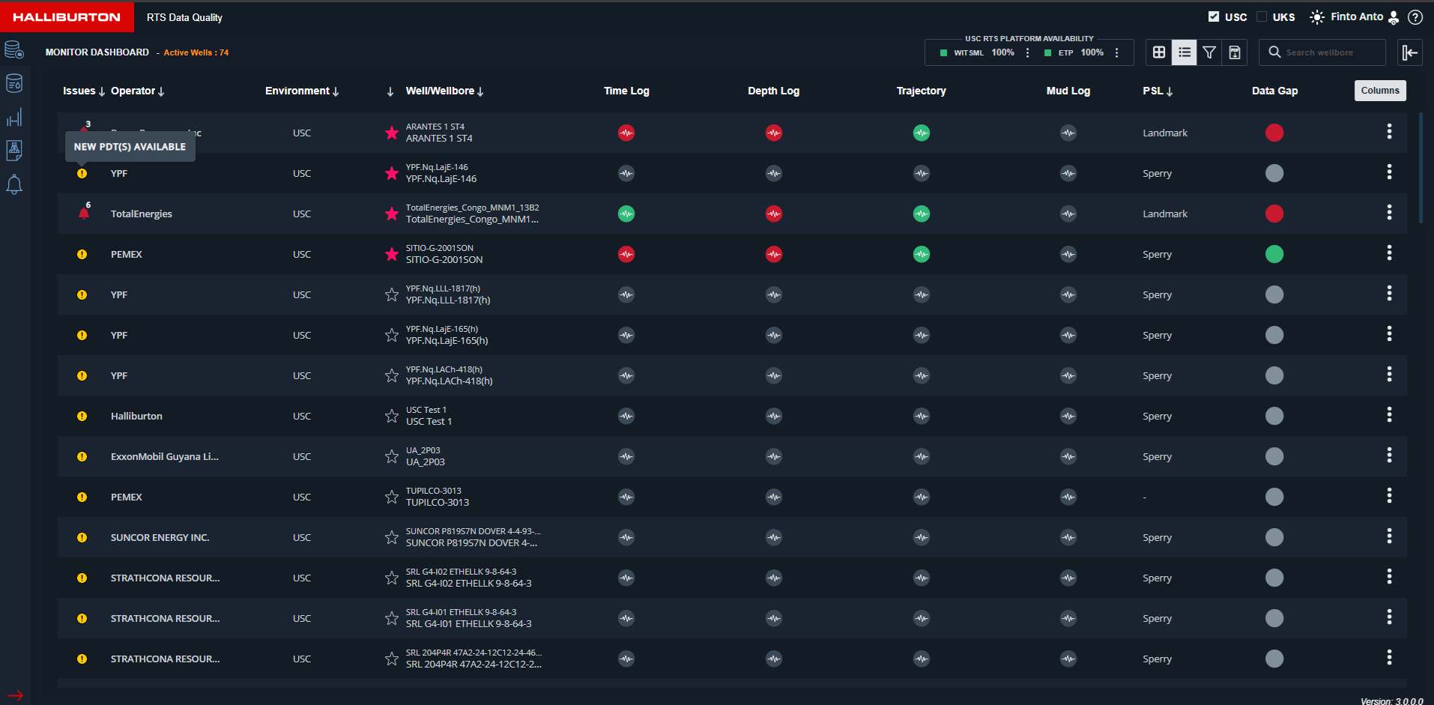Favorite USC Test 1 well star
This screenshot has height=705, width=1434.
point(391,416)
